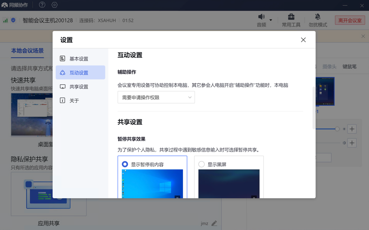Open 共享设置 in the sidebar
The height and width of the screenshot is (230, 369).
pos(79,87)
